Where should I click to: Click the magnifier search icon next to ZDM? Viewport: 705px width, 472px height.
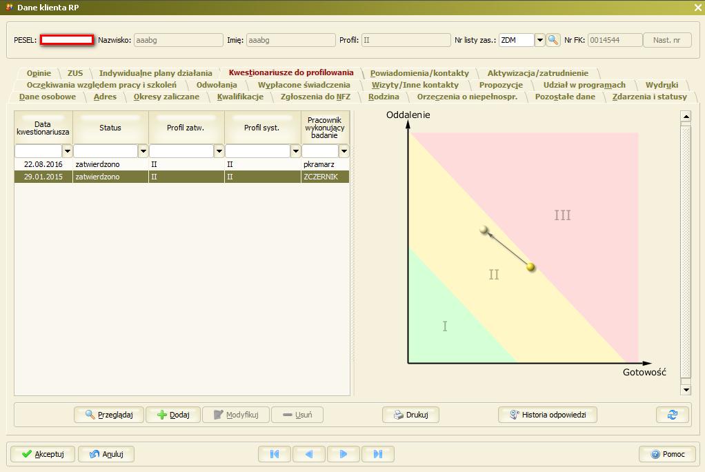[x=553, y=40]
